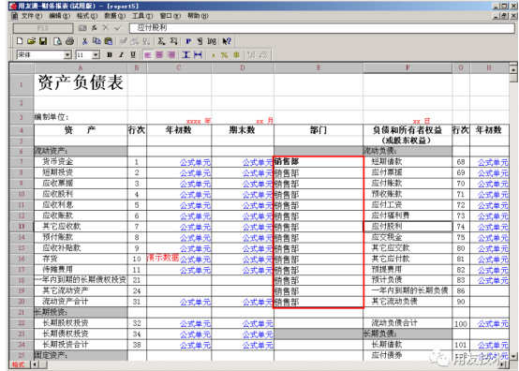Click the sum down (Σ) icon

(x=161, y=41)
